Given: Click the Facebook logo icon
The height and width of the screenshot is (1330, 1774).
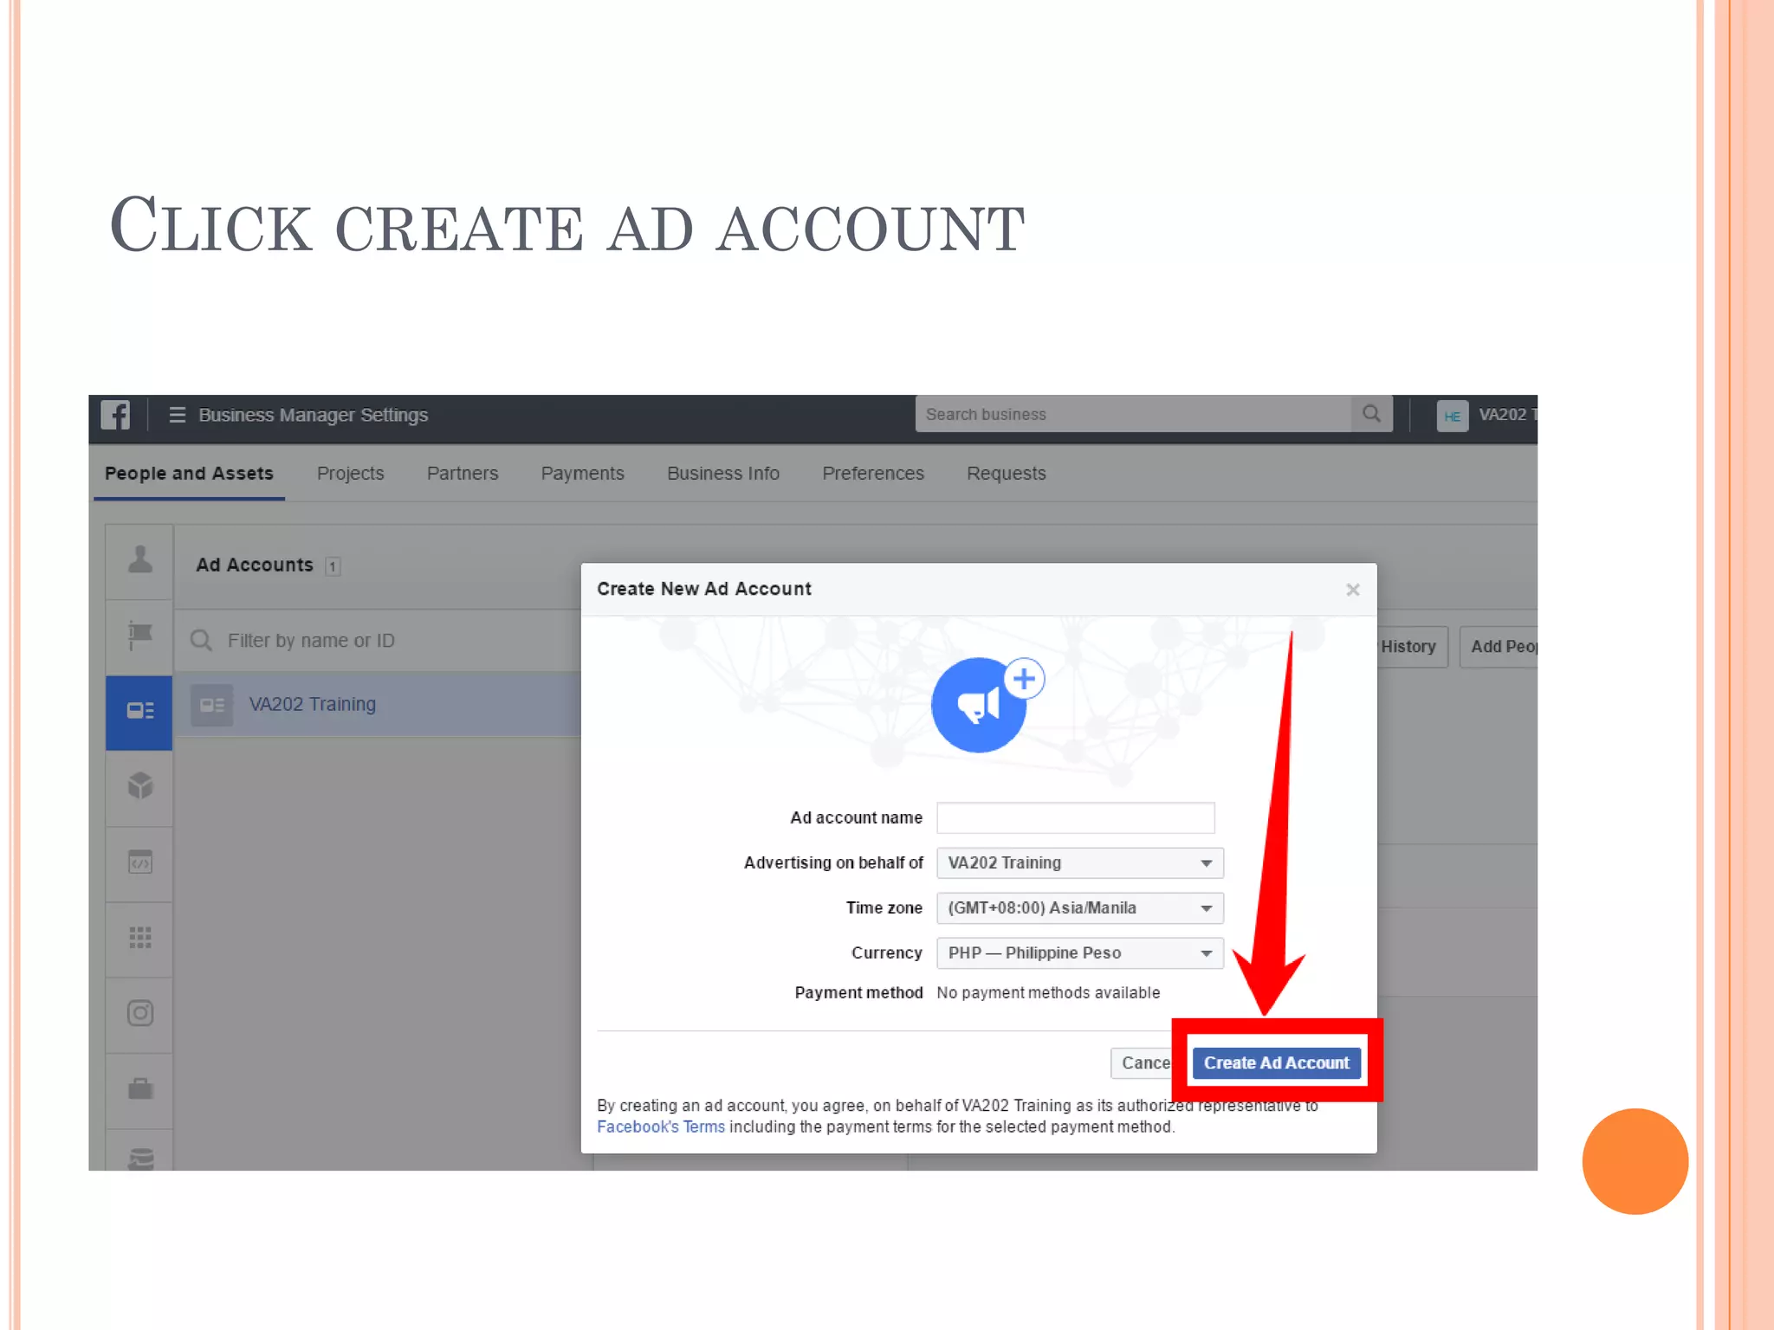Looking at the screenshot, I should pos(115,415).
